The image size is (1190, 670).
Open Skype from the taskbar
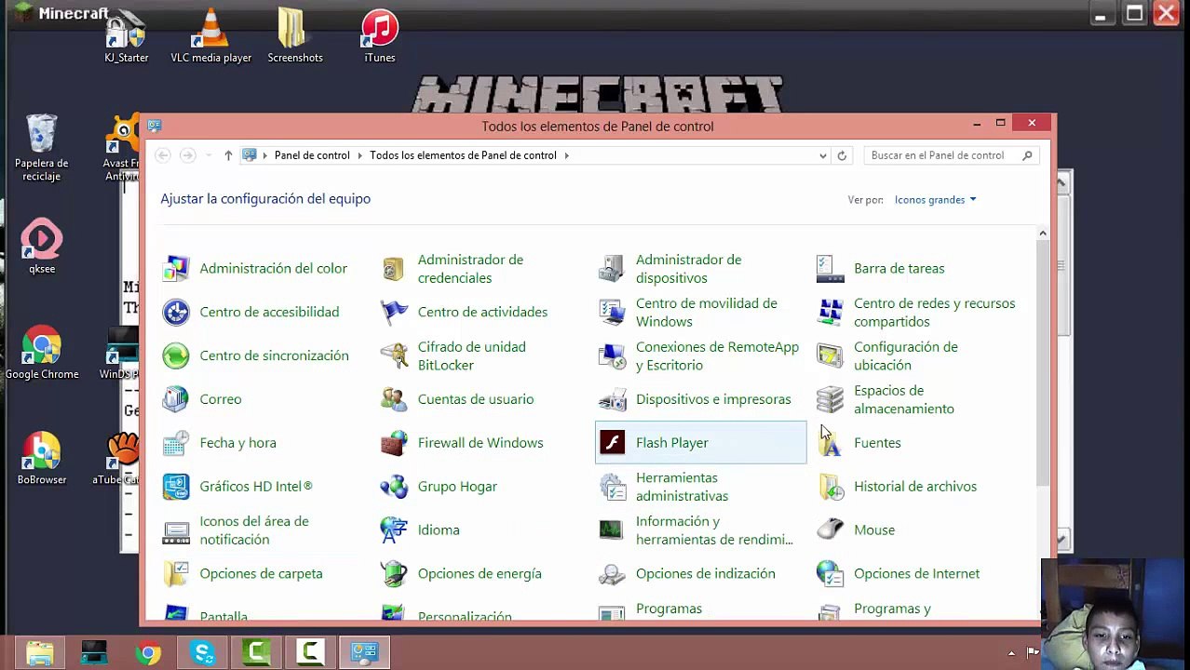coord(203,652)
